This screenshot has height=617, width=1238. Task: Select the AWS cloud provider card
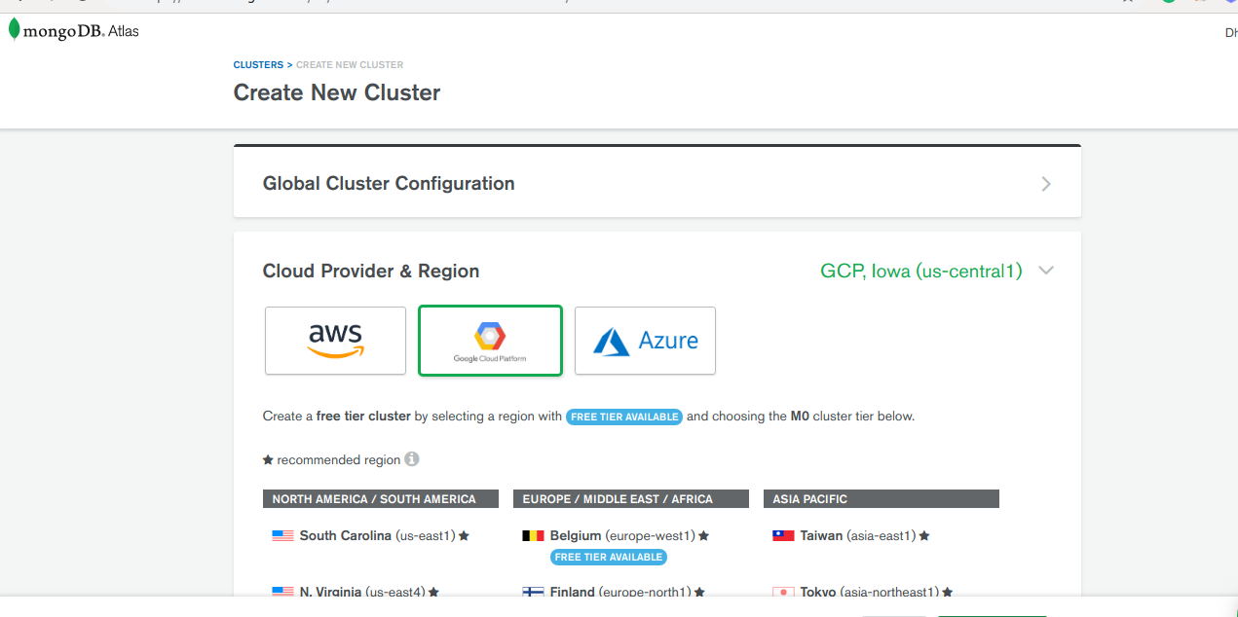(x=335, y=341)
